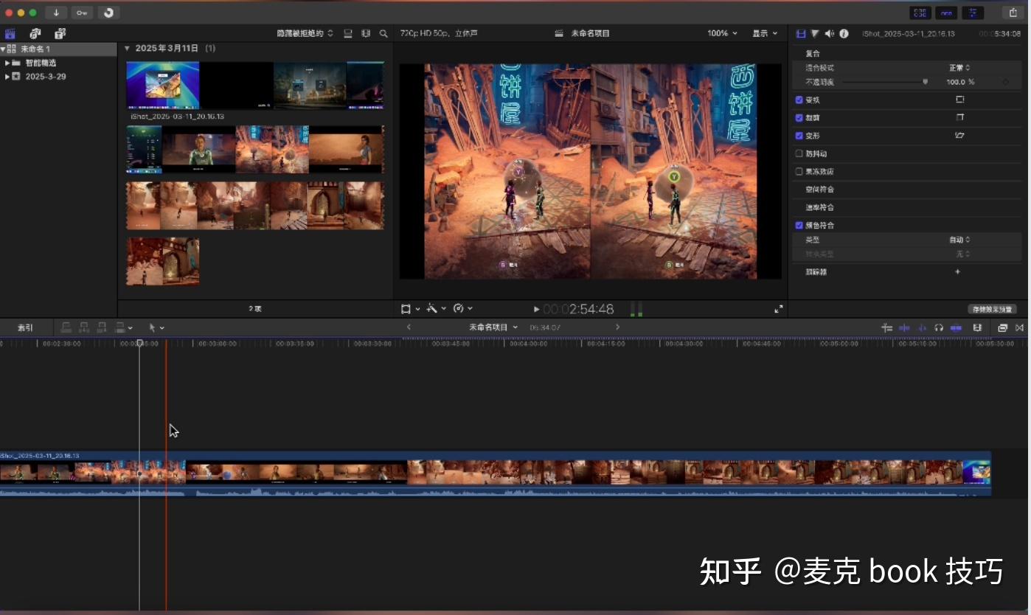Show the Effects browser icon

[1002, 327]
